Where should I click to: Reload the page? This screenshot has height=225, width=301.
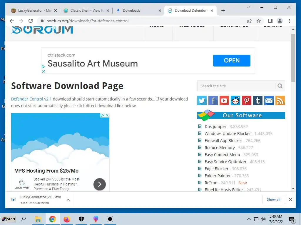coord(31,21)
